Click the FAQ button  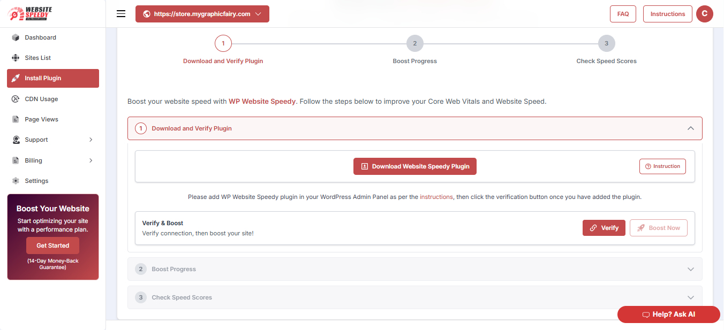(623, 14)
